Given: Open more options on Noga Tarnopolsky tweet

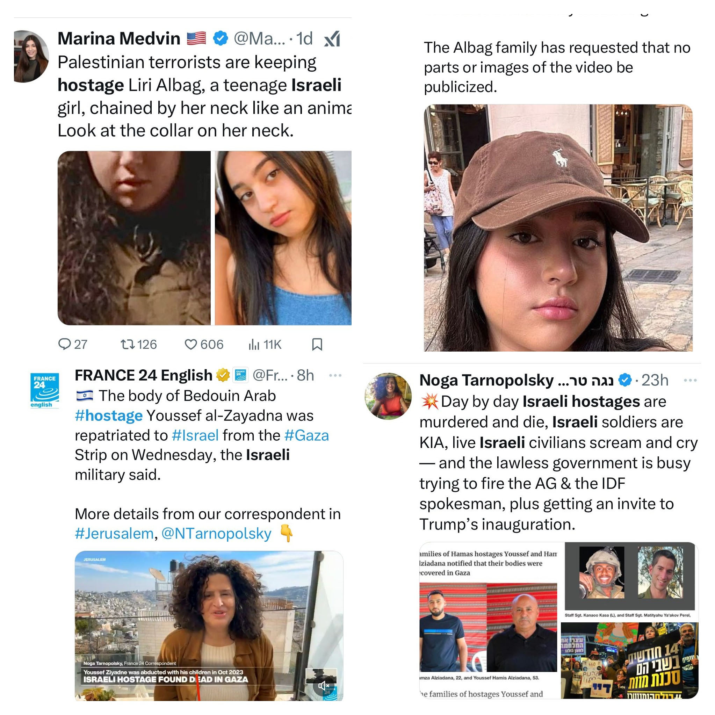Looking at the screenshot, I should 691,380.
